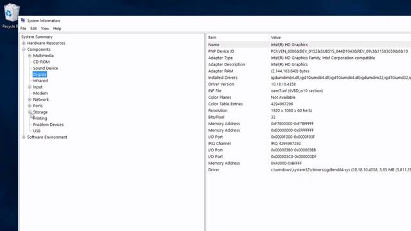Select the Adapter Description row
This screenshot has width=411, height=231.
click(x=309, y=64)
